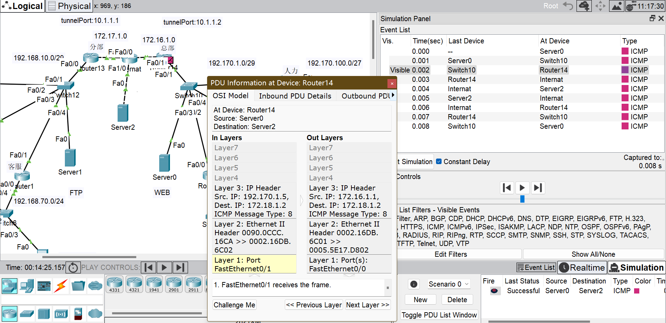This screenshot has height=323, width=666.
Task: Click the Power Cycle Devices reset icon
Action: click(x=73, y=267)
